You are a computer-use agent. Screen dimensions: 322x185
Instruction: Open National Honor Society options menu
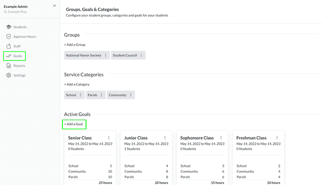point(106,55)
